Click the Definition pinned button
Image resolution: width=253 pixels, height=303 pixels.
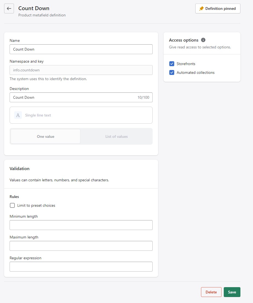[x=218, y=8]
